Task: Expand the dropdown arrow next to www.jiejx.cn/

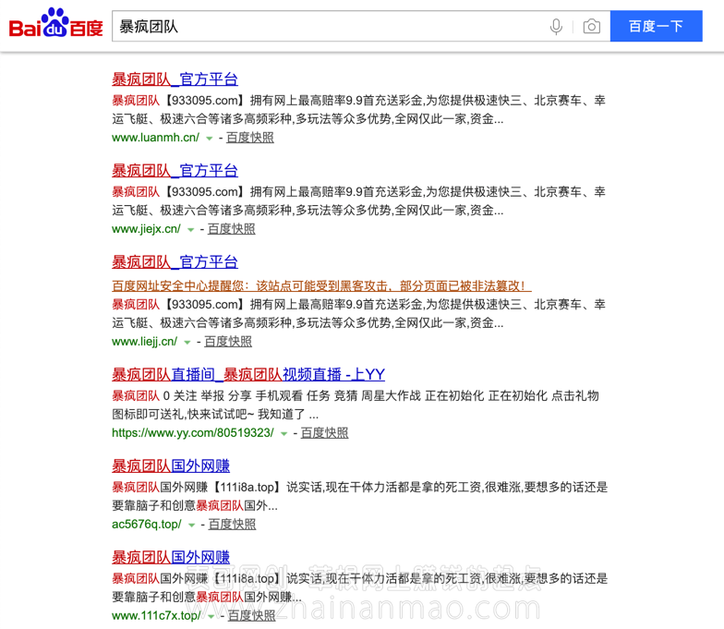Action: click(190, 229)
